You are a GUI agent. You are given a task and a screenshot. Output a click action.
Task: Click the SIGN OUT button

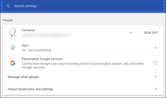pos(151,33)
